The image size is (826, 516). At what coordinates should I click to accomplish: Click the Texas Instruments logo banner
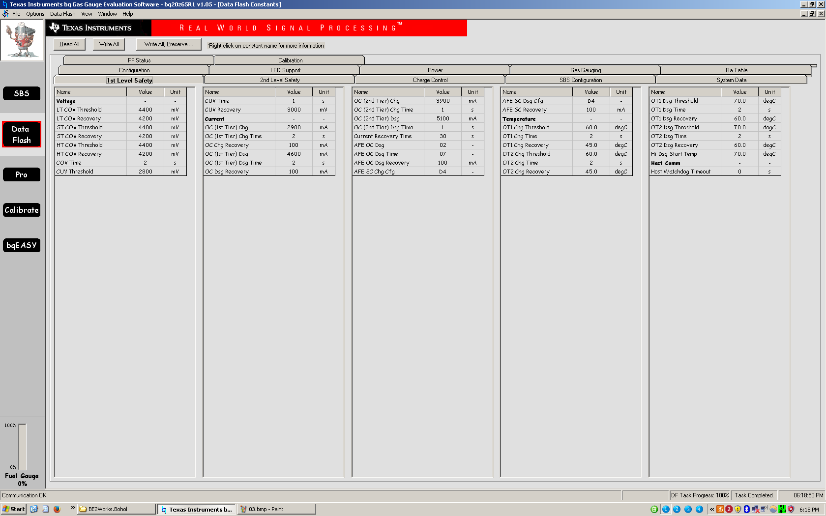tap(98, 28)
